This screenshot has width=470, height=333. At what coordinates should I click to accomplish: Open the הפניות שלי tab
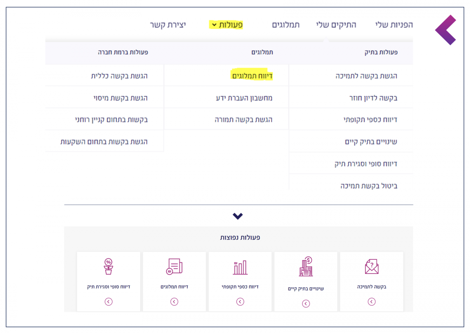[394, 25]
